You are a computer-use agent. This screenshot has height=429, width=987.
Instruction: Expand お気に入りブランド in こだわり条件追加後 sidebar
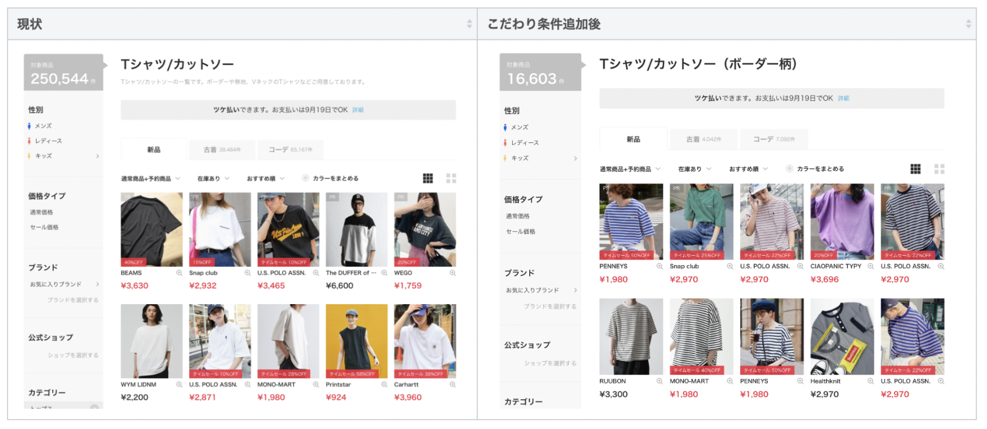point(575,290)
